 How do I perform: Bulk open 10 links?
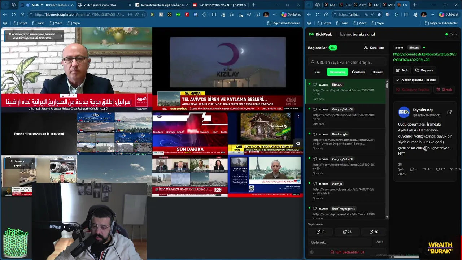321,232
